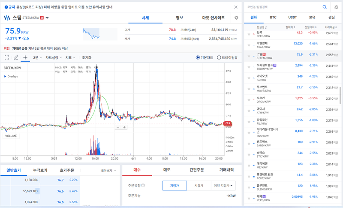Click the coin list scrollbar thumb
This screenshot has width=343, height=208.
click(340, 95)
